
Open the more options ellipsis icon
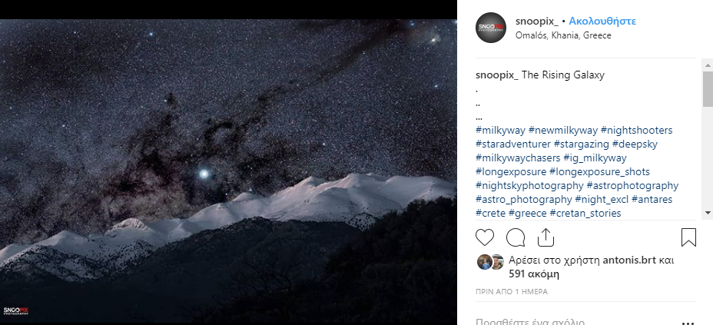pos(688,323)
